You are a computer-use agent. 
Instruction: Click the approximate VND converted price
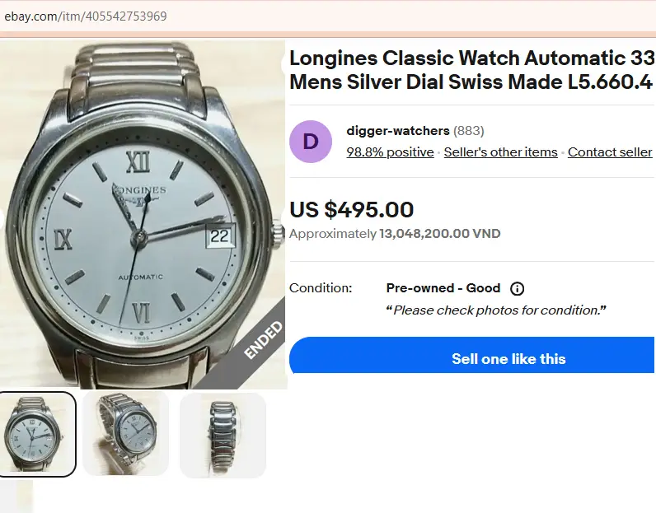[x=439, y=234]
